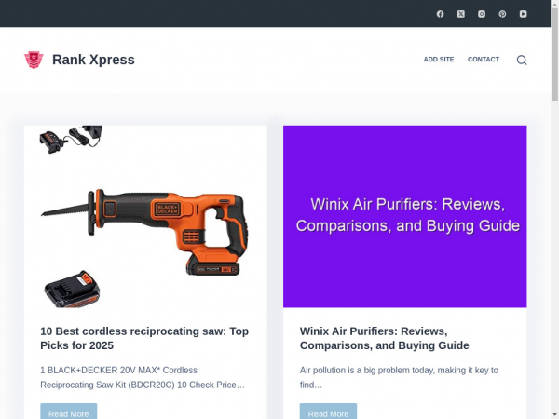Open the CONTACT menu item

coord(484,60)
